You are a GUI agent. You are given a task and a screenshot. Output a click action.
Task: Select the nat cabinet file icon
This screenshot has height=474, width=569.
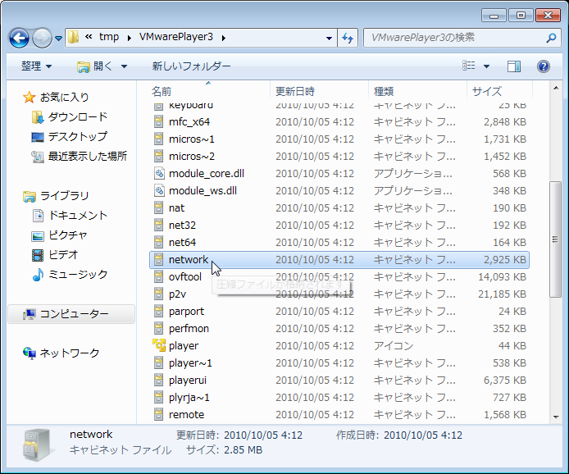pyautogui.click(x=158, y=207)
